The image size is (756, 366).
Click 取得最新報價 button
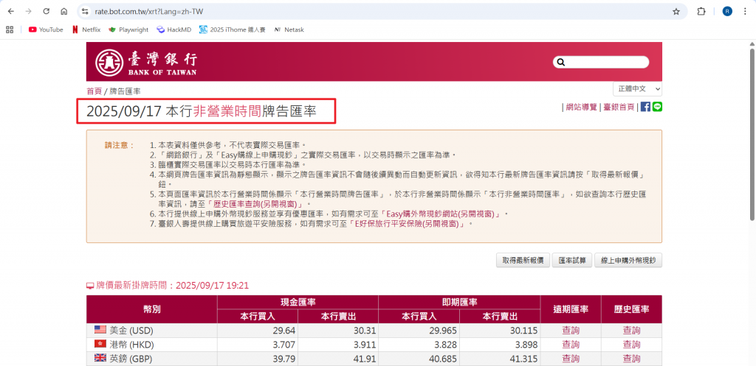(523, 260)
